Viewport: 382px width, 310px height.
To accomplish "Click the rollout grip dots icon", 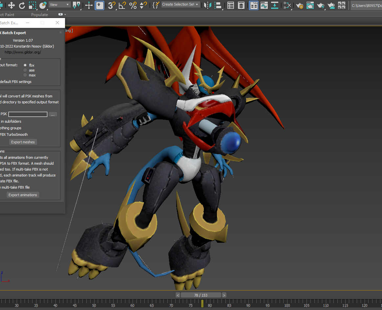I will pyautogui.click(x=60, y=32).
